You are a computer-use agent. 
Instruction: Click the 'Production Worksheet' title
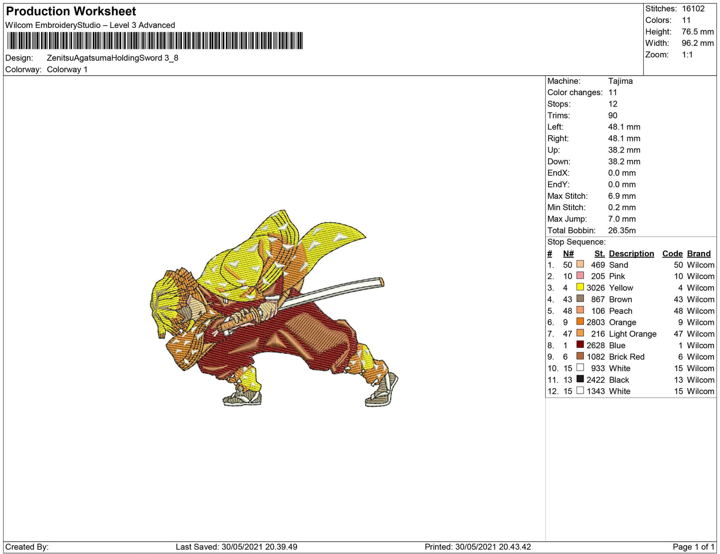coord(71,11)
